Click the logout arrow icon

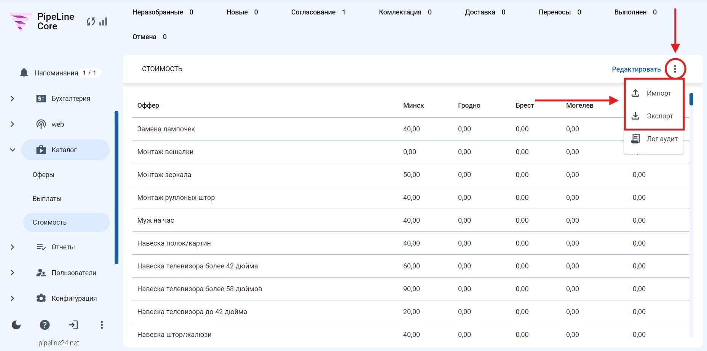73,325
